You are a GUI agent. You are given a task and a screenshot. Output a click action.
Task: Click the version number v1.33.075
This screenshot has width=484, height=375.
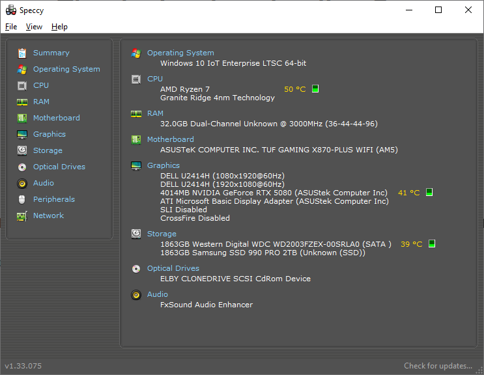pos(23,366)
